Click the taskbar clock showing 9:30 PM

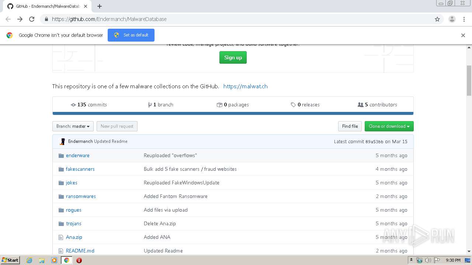(453, 260)
